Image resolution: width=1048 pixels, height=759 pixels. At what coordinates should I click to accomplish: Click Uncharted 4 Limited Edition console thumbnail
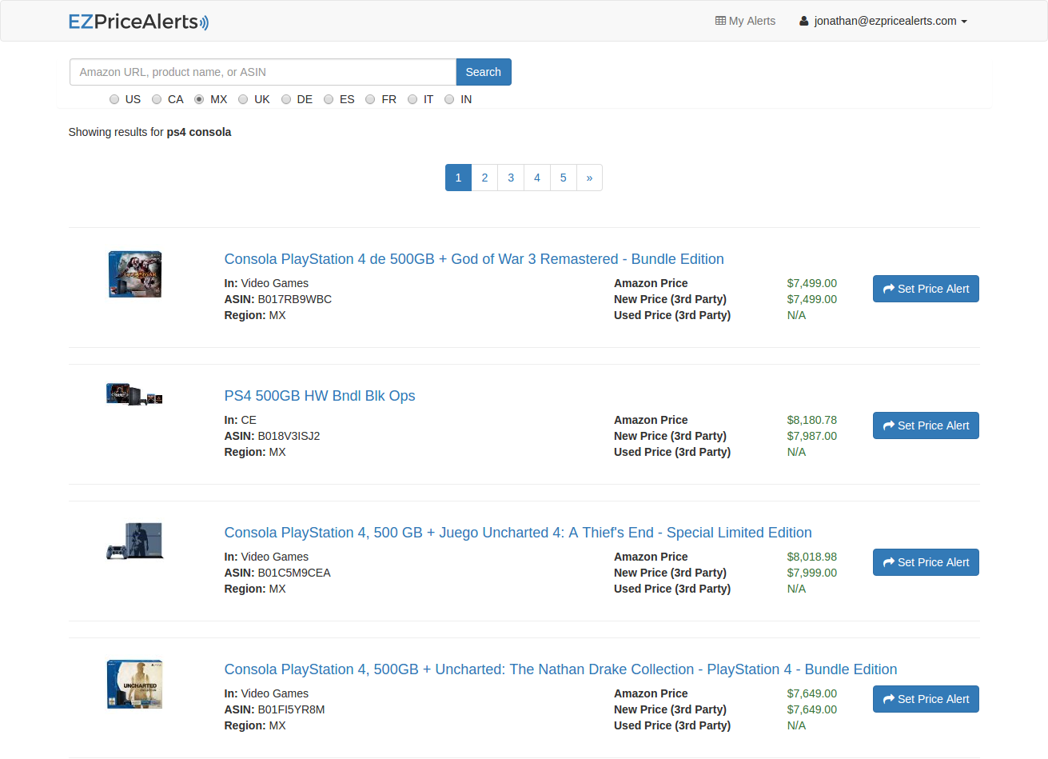coord(135,541)
